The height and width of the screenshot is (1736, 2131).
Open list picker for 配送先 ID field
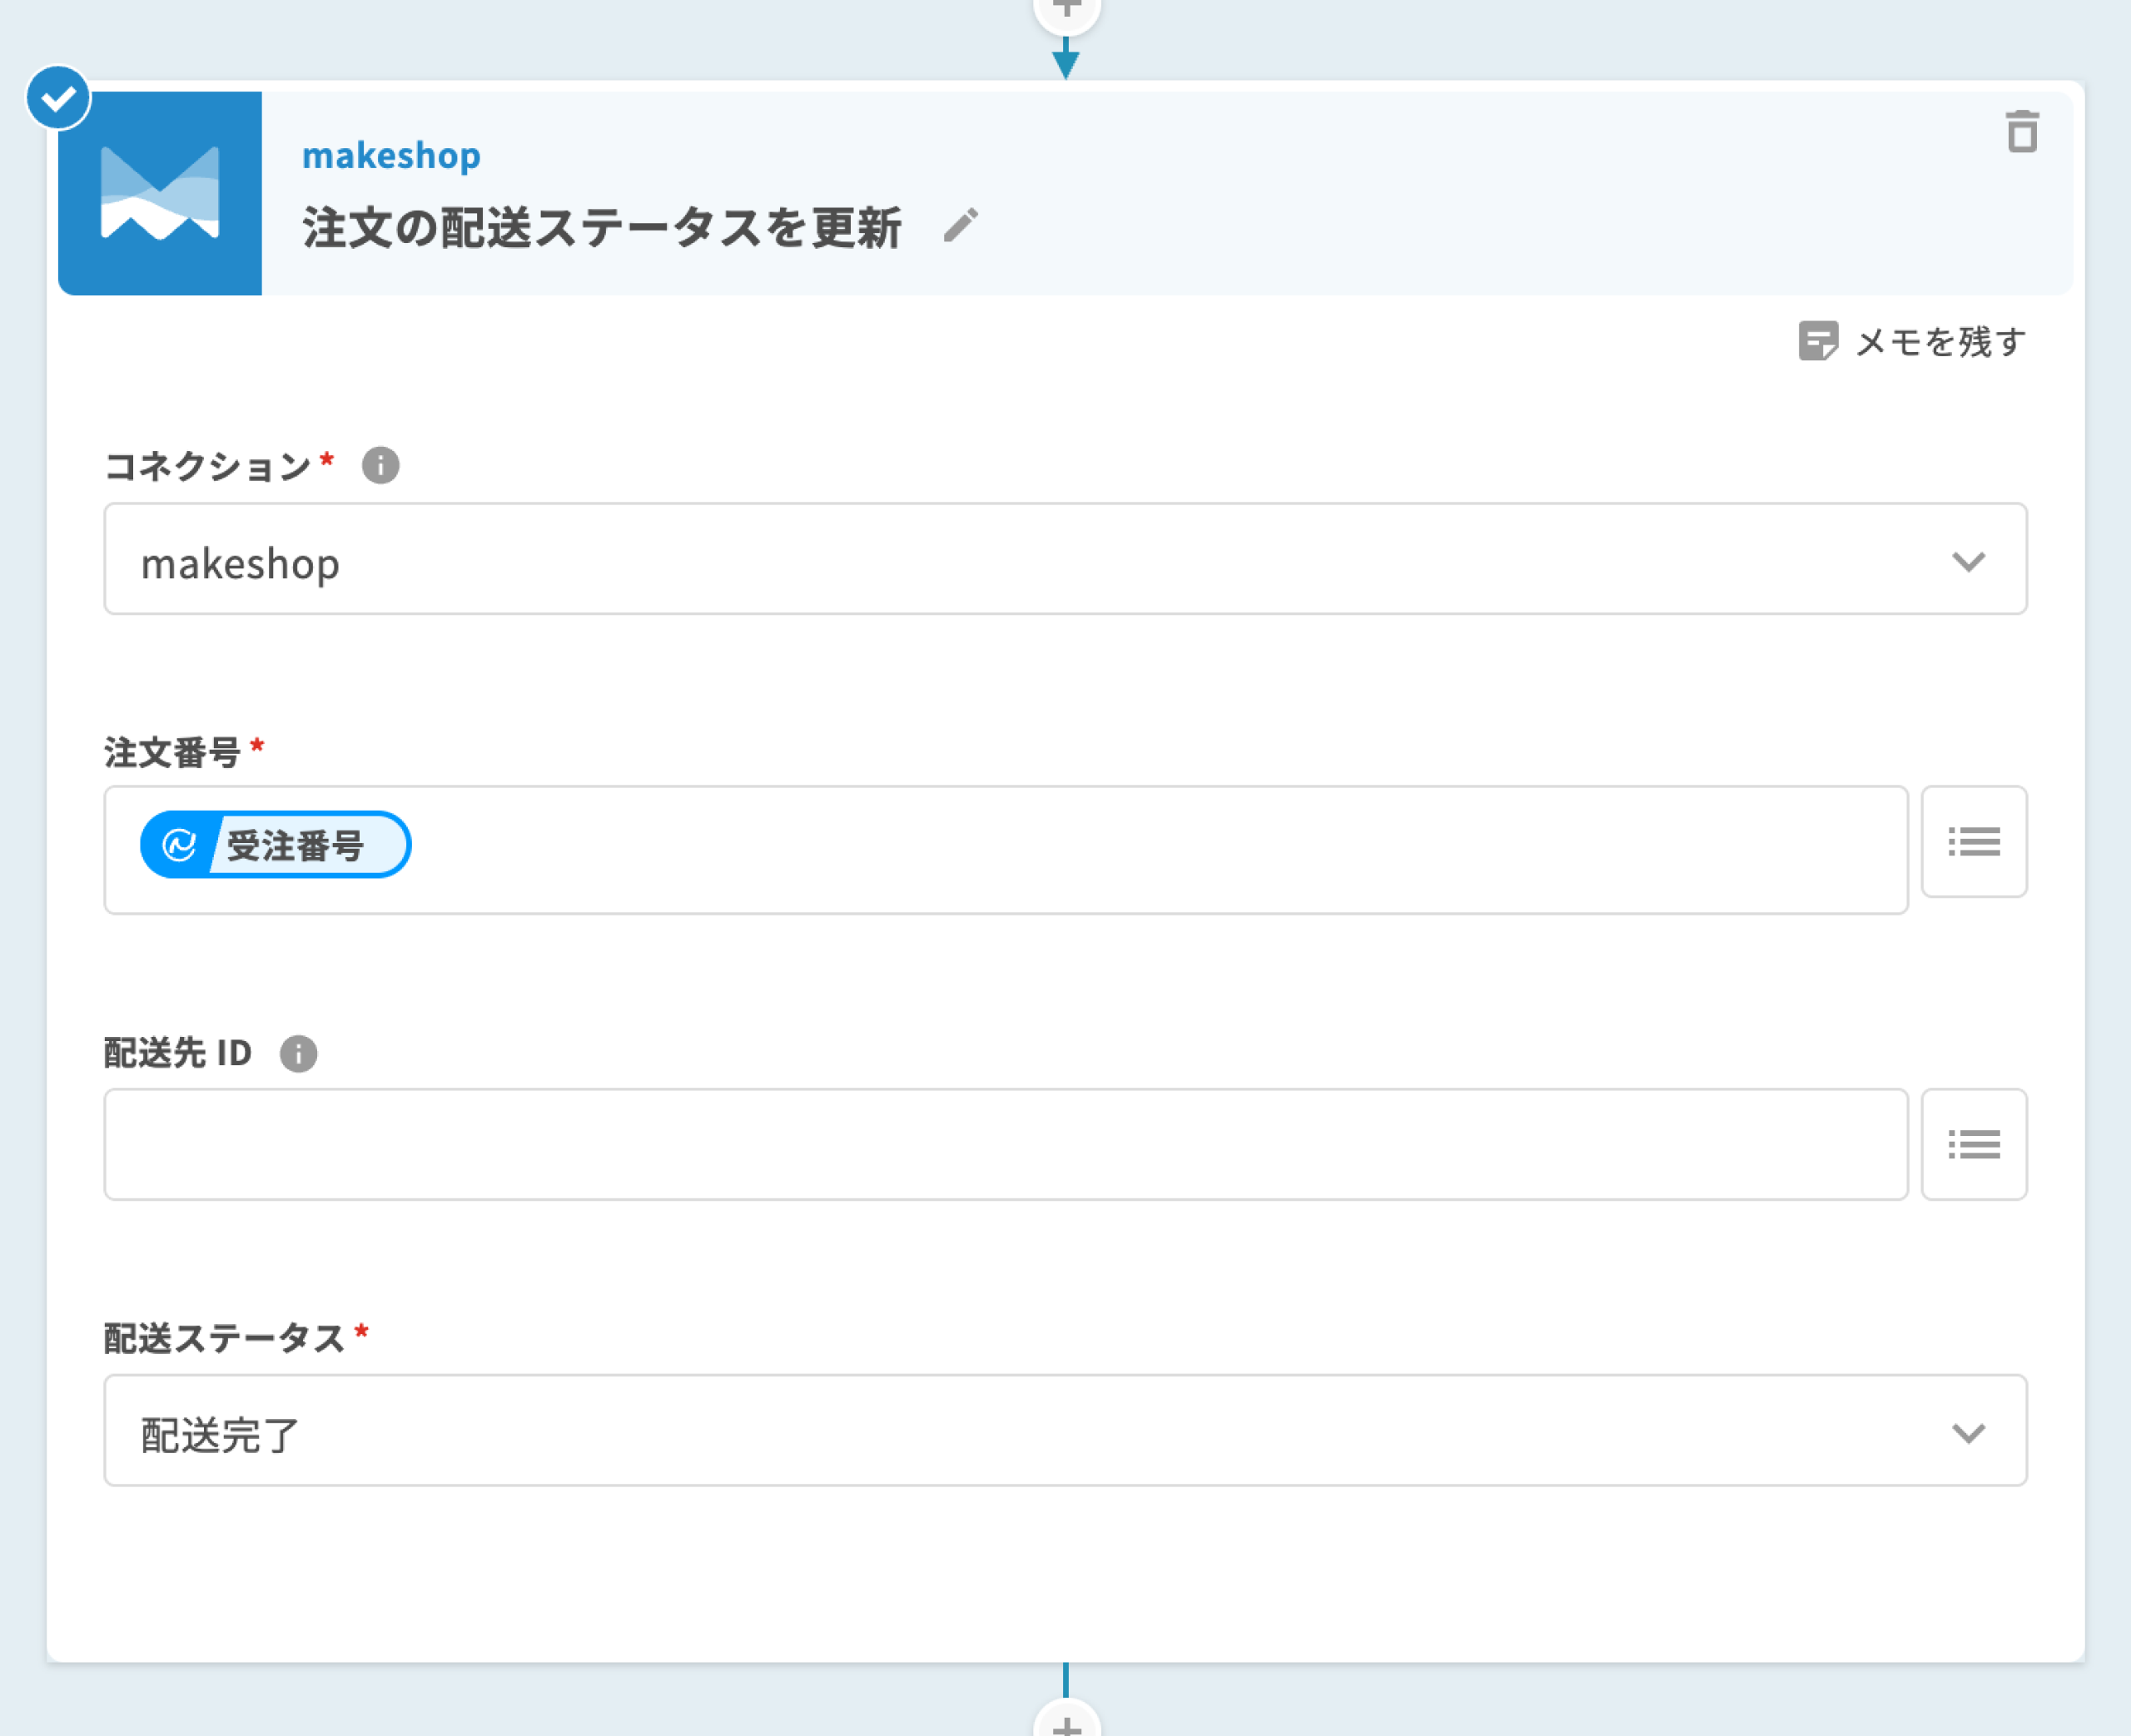coord(1973,1144)
